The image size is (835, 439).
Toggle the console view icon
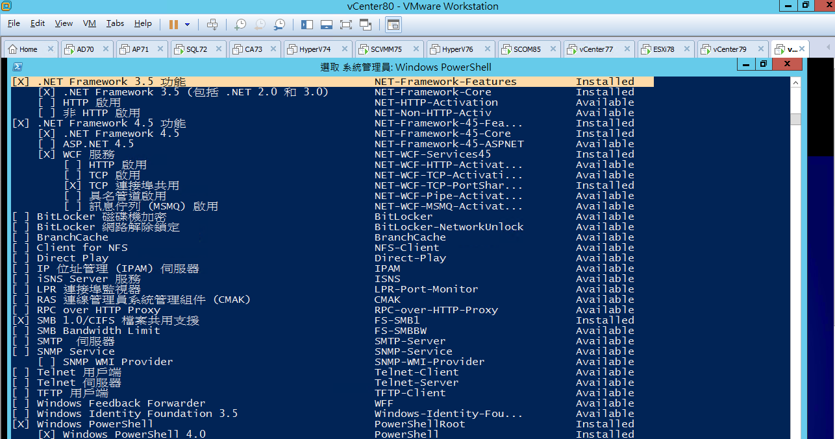[x=393, y=25]
